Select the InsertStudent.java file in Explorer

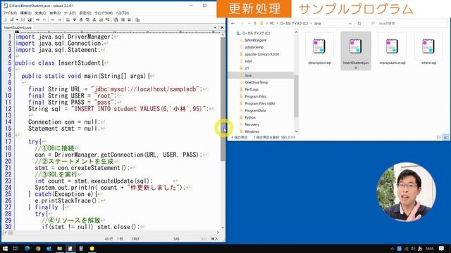(355, 51)
